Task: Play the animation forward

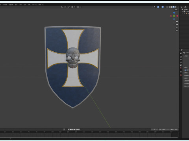Action: pyautogui.click(x=75, y=129)
